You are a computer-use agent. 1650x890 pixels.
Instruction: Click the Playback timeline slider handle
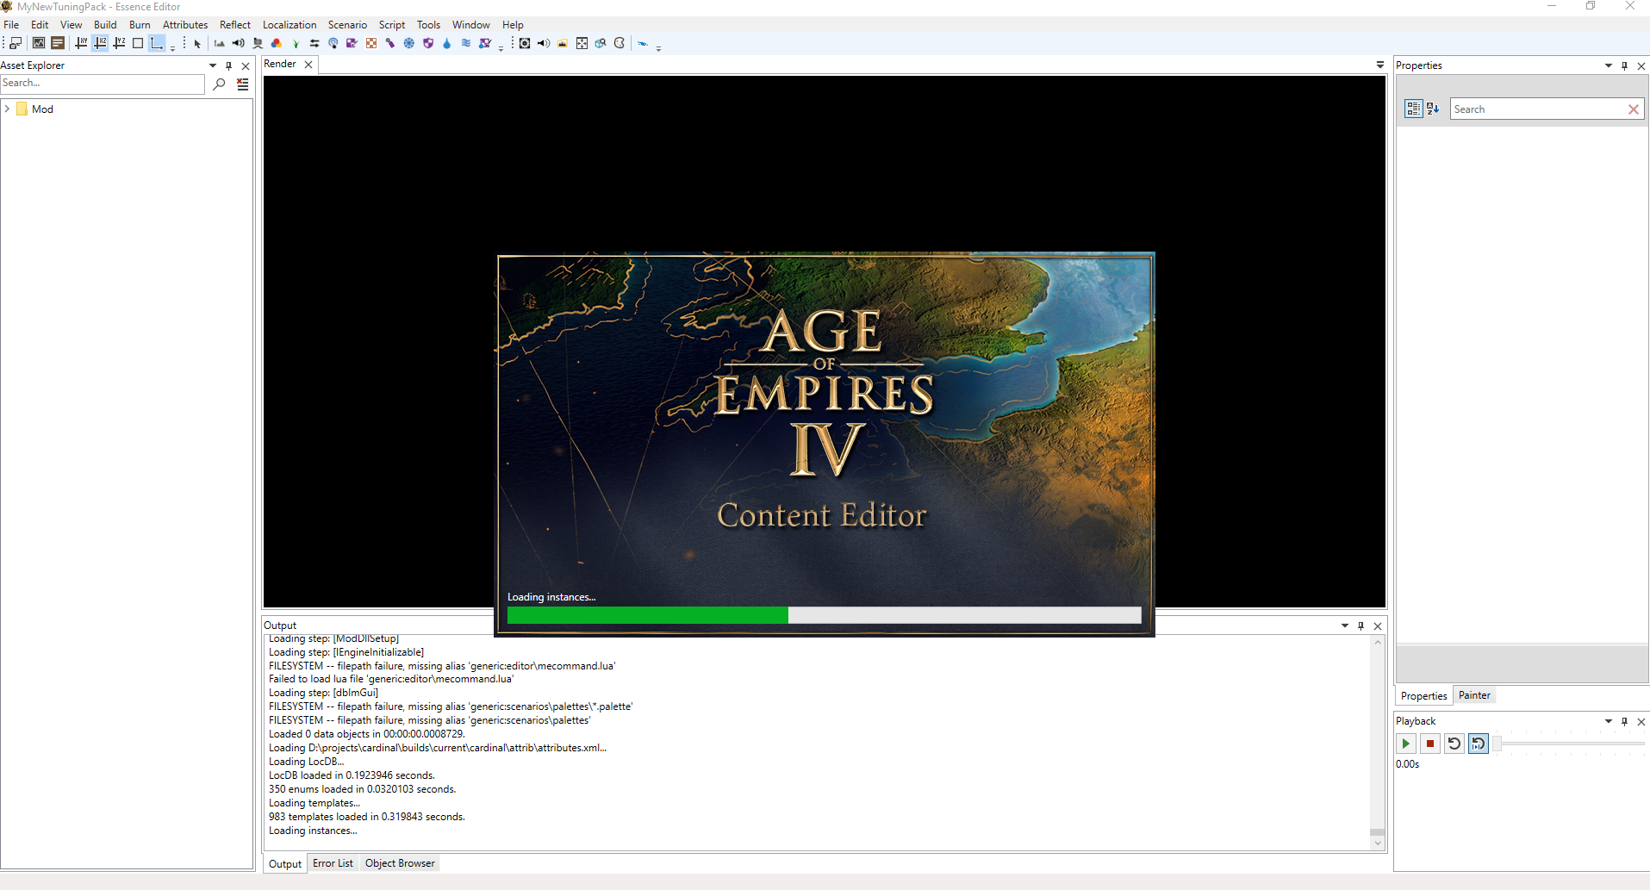pos(1497,744)
